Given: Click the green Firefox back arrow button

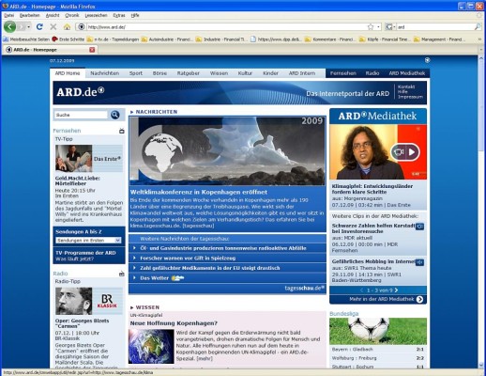Looking at the screenshot, I should point(9,27).
